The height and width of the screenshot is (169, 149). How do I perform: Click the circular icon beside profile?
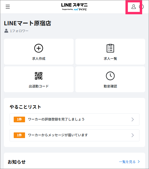(x=142, y=7)
